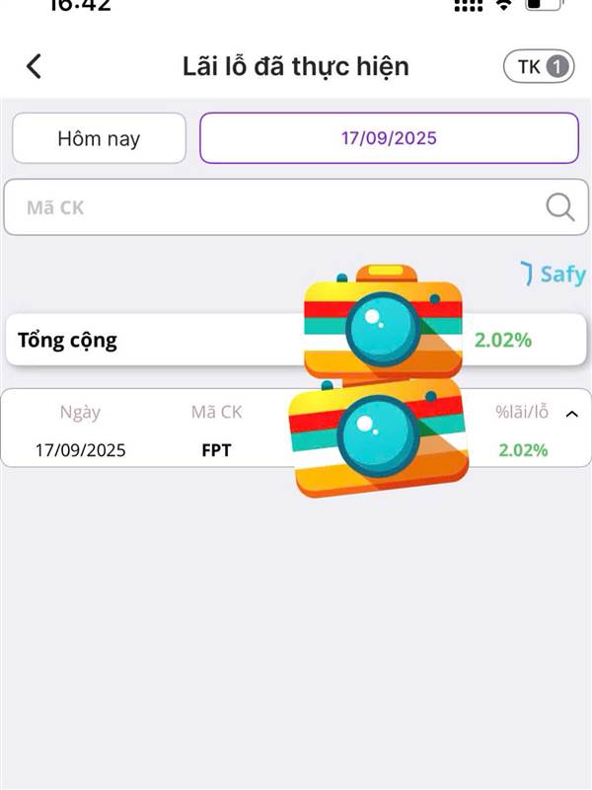Viewport: 592px width, 790px height.
Task: Sort by Mã CK column header
Action: (x=216, y=412)
